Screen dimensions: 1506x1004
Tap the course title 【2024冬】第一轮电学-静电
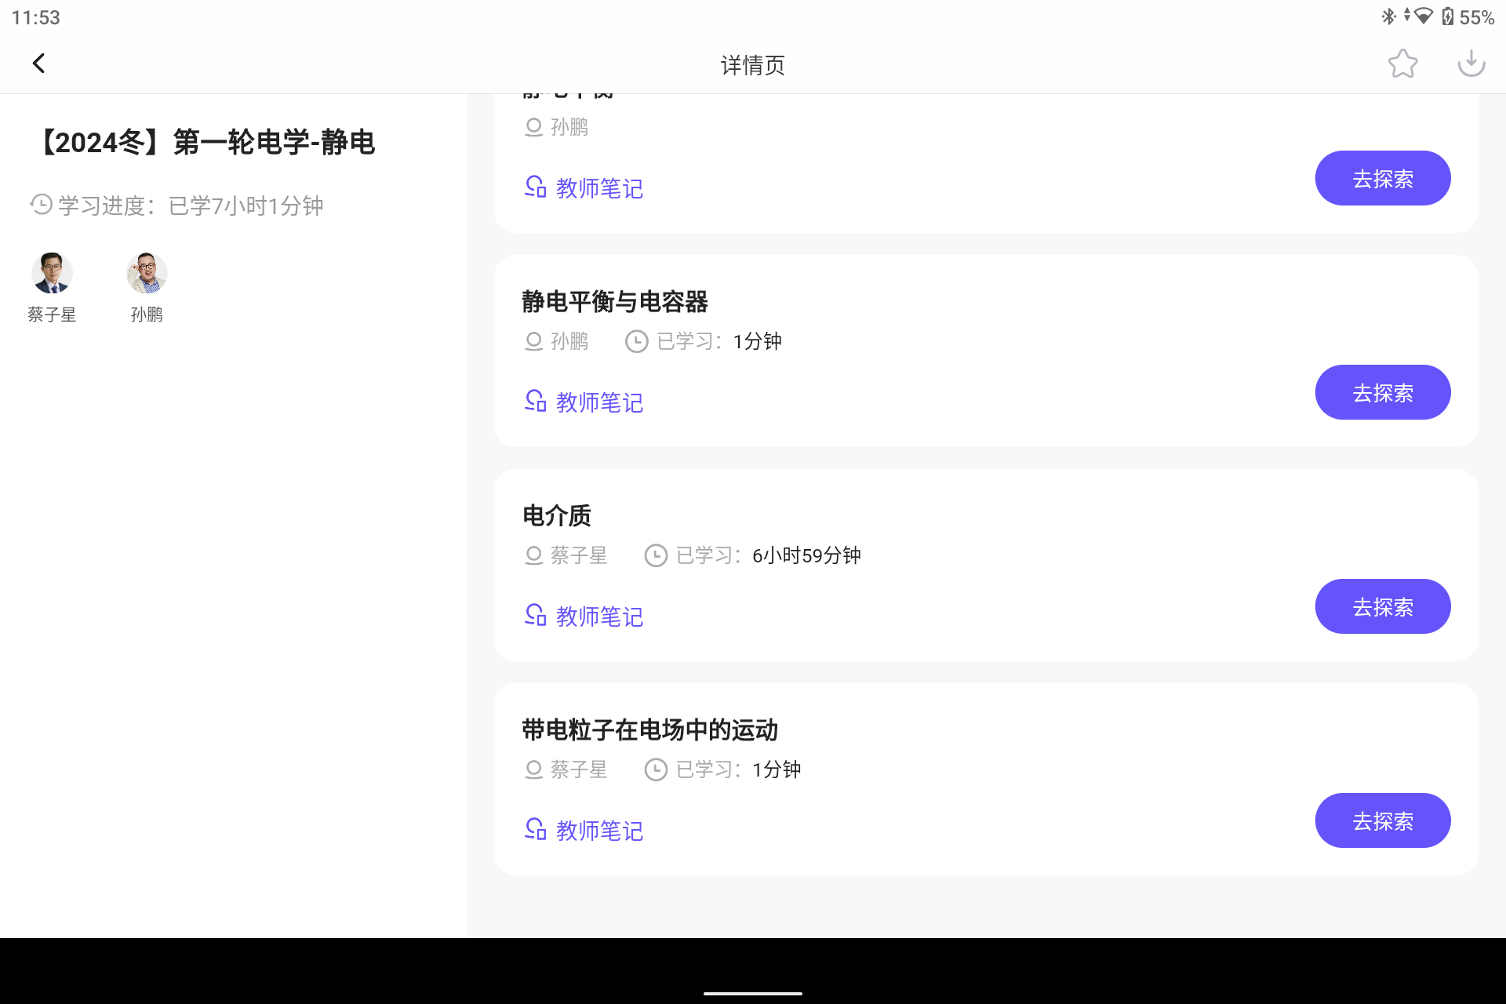click(206, 143)
